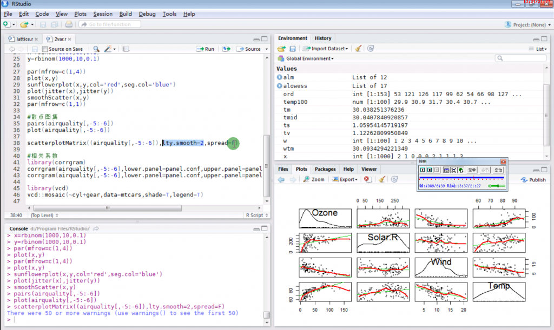Click the Go to file/function field
Image resolution: width=554 pixels, height=330 pixels.
click(x=109, y=24)
